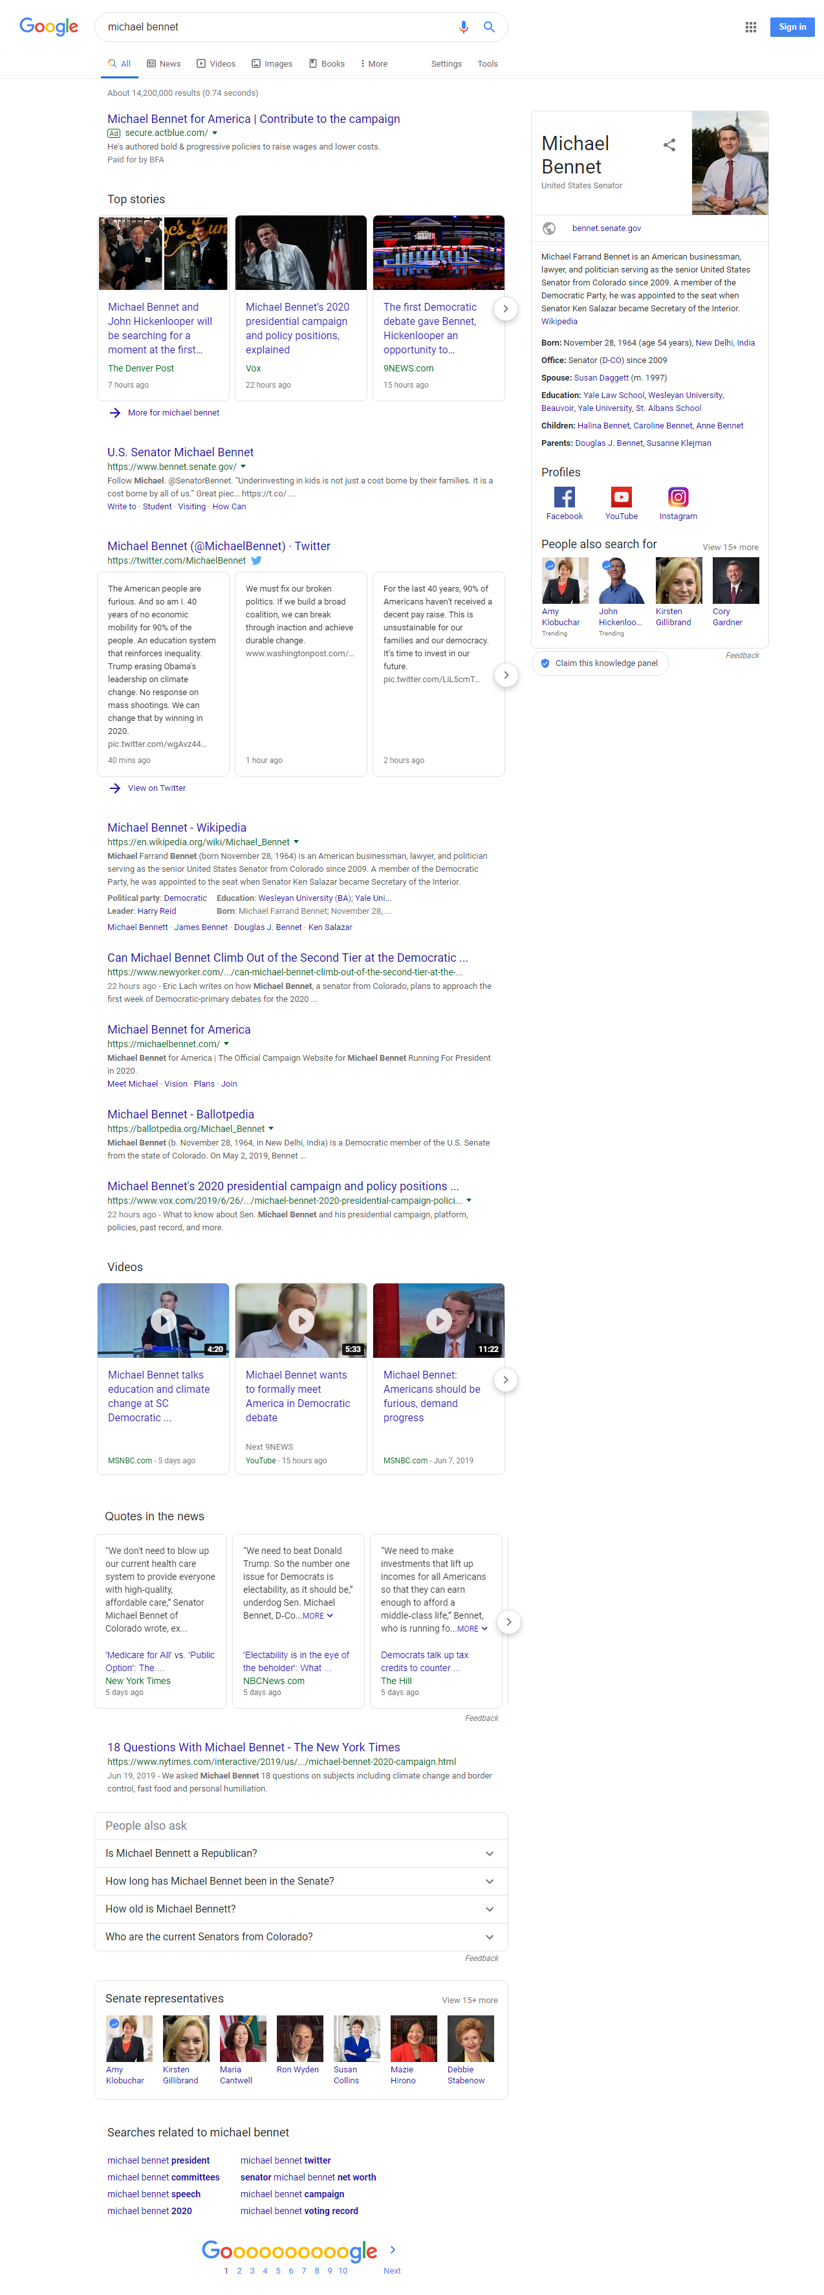This screenshot has height=2295, width=824.
Task: Open the Vox 2020 campaign top story
Action: (x=296, y=328)
